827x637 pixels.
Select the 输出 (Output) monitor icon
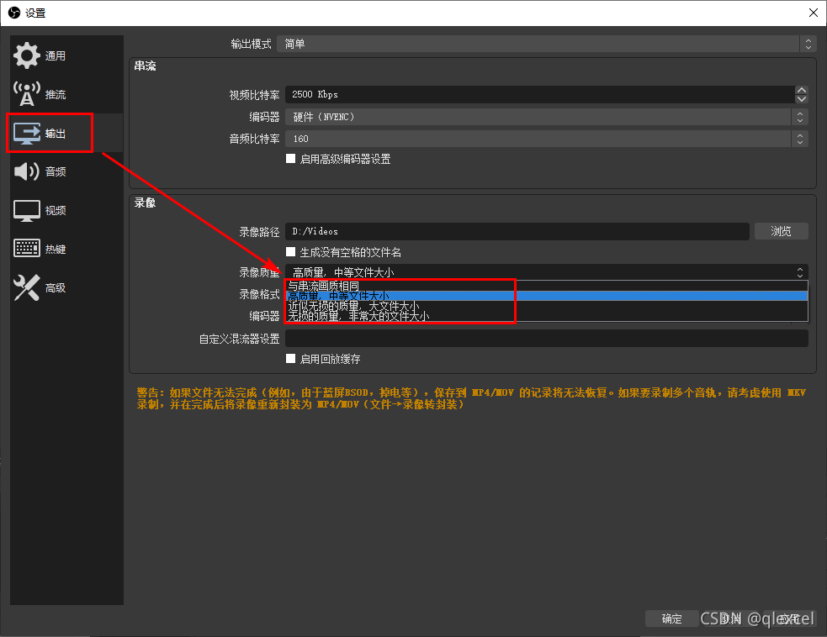[x=27, y=133]
